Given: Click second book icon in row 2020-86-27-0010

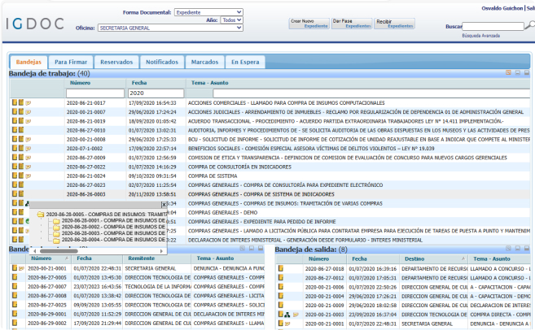Looking at the screenshot, I should coord(21,130).
